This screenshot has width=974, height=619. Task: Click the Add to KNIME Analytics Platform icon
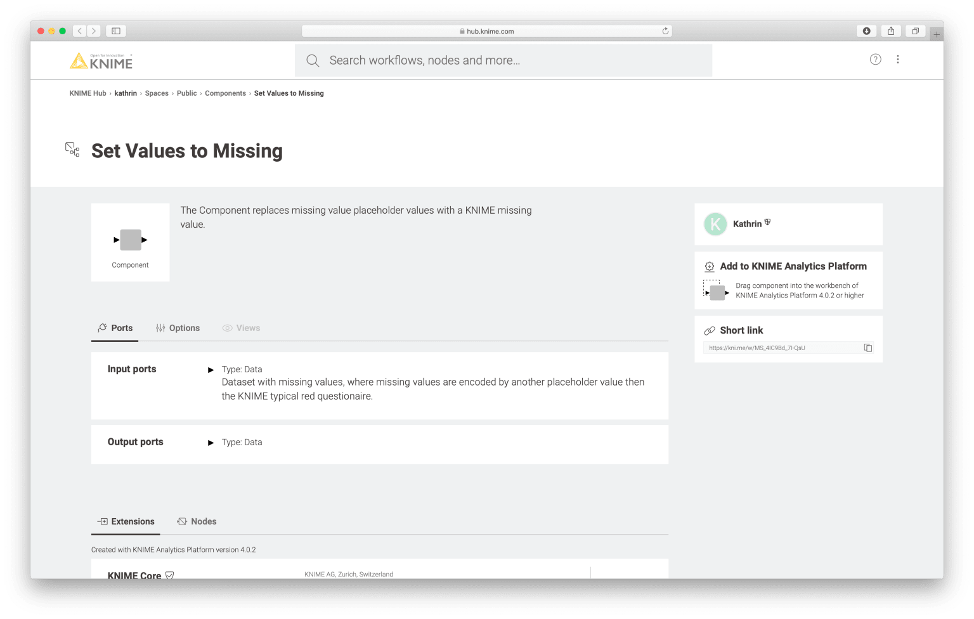(x=710, y=267)
